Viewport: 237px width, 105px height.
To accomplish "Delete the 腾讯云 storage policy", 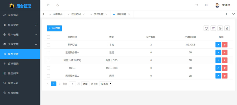I will click(x=224, y=68).
